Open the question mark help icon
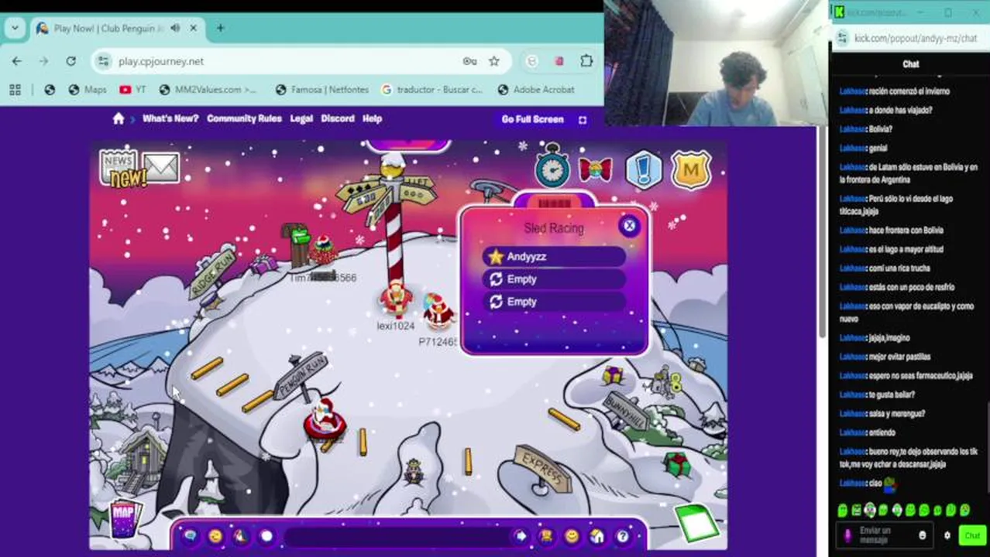 623,536
